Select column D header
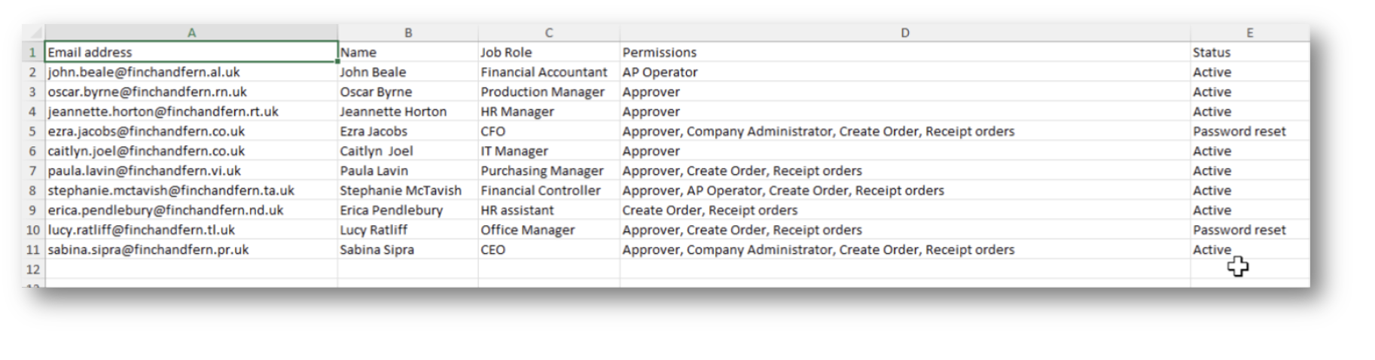Viewport: 1375px width, 360px height. (x=904, y=33)
